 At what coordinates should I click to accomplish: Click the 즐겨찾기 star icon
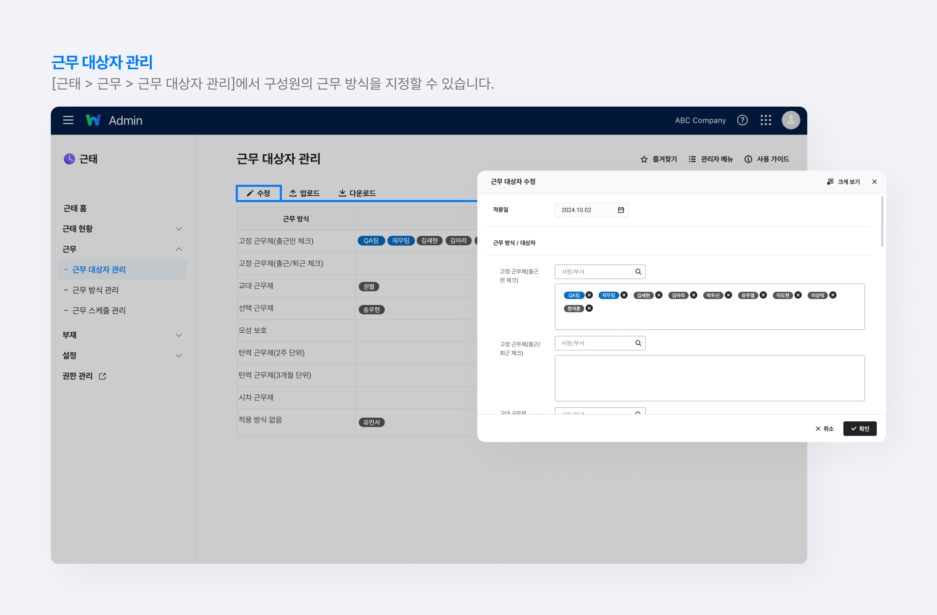[x=644, y=159]
